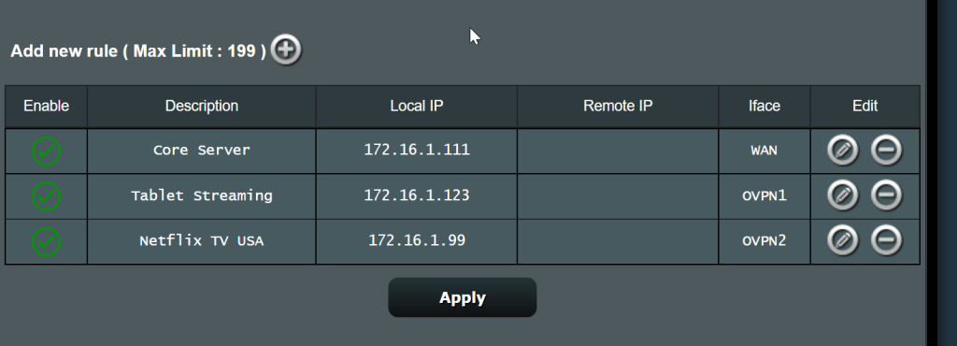
Task: Toggle enable checkmark for Core Server
Action: click(47, 151)
